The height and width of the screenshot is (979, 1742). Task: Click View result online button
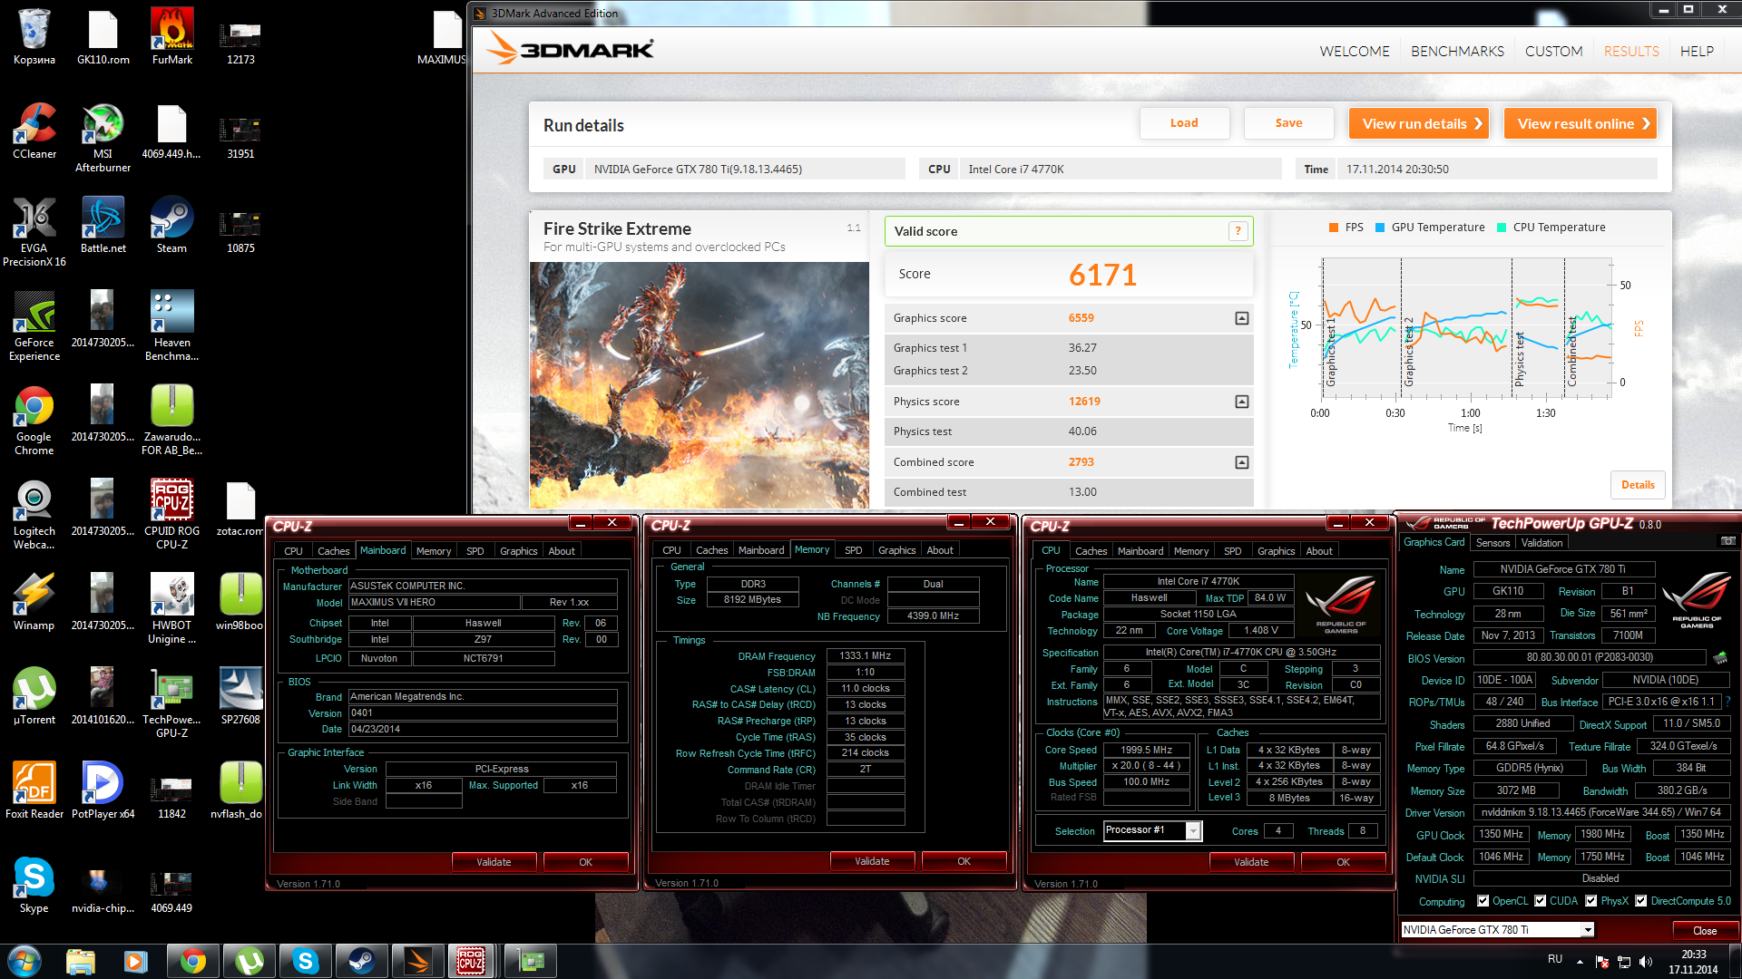coord(1581,123)
